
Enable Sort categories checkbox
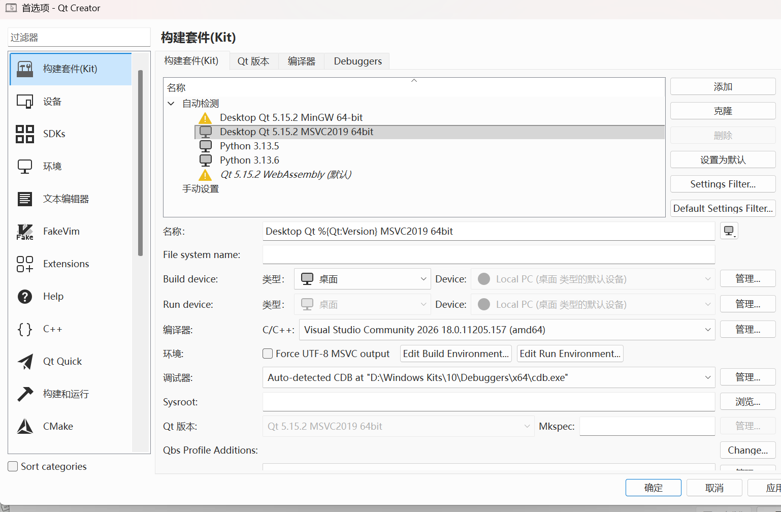click(13, 466)
